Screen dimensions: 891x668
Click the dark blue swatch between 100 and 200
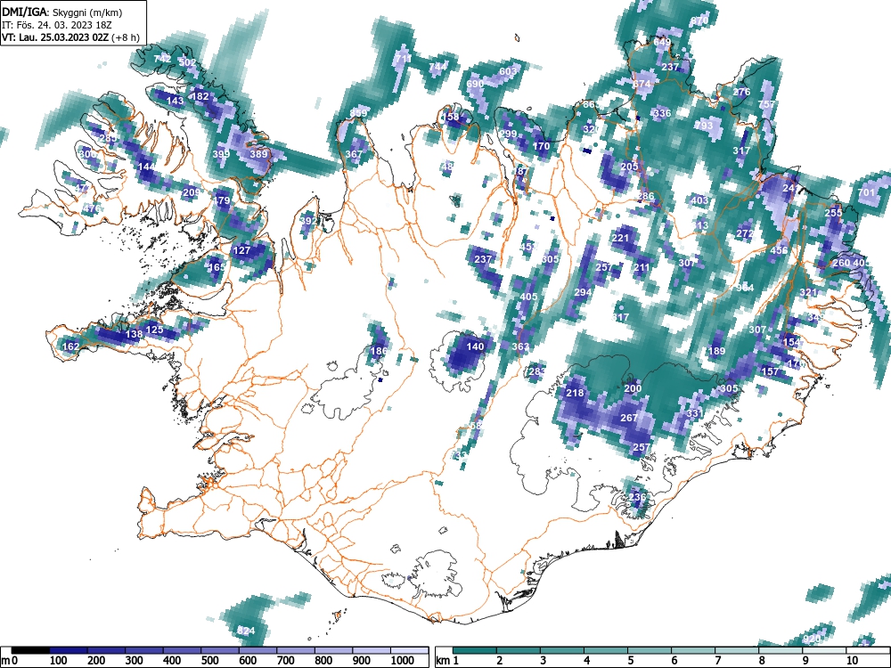coord(69,650)
